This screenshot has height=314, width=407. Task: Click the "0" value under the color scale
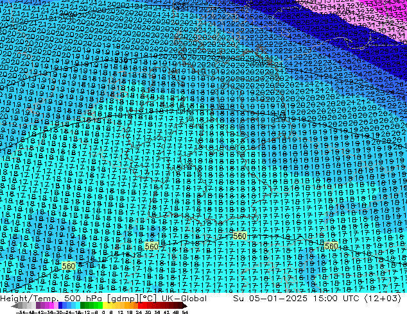point(103,312)
